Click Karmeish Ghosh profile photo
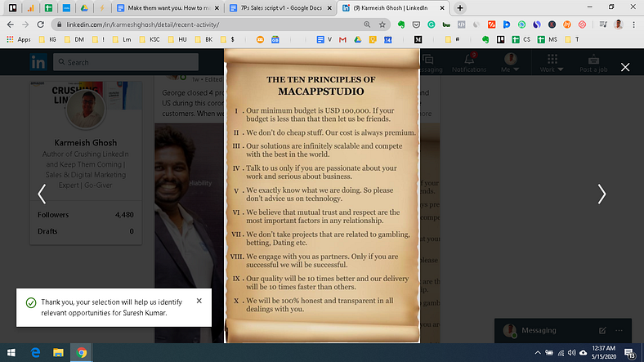644x362 pixels. pyautogui.click(x=86, y=109)
